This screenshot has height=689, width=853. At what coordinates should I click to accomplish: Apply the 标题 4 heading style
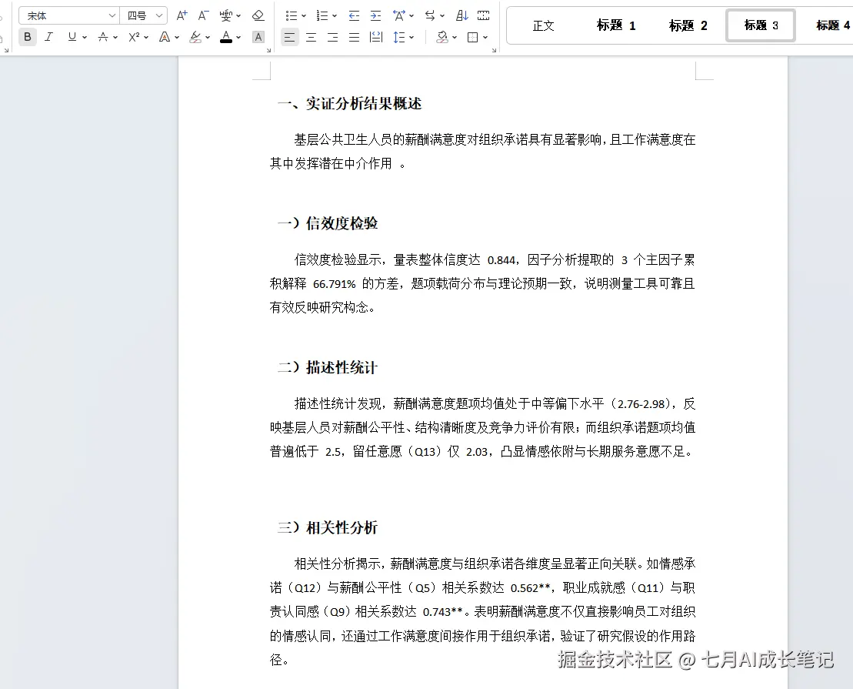point(832,25)
